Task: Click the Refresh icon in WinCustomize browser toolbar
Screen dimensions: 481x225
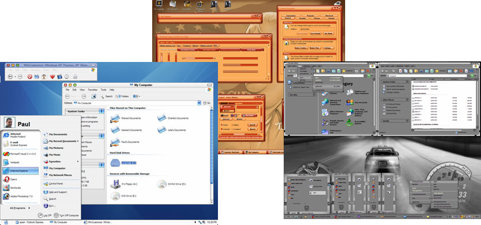Action: point(36,77)
